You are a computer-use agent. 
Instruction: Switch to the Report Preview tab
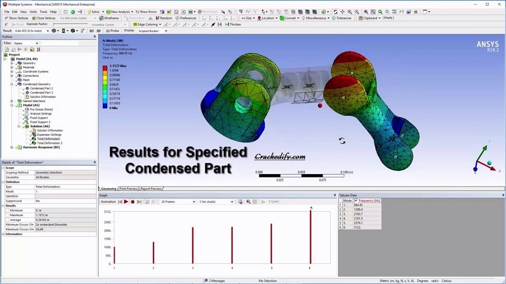tap(151, 189)
